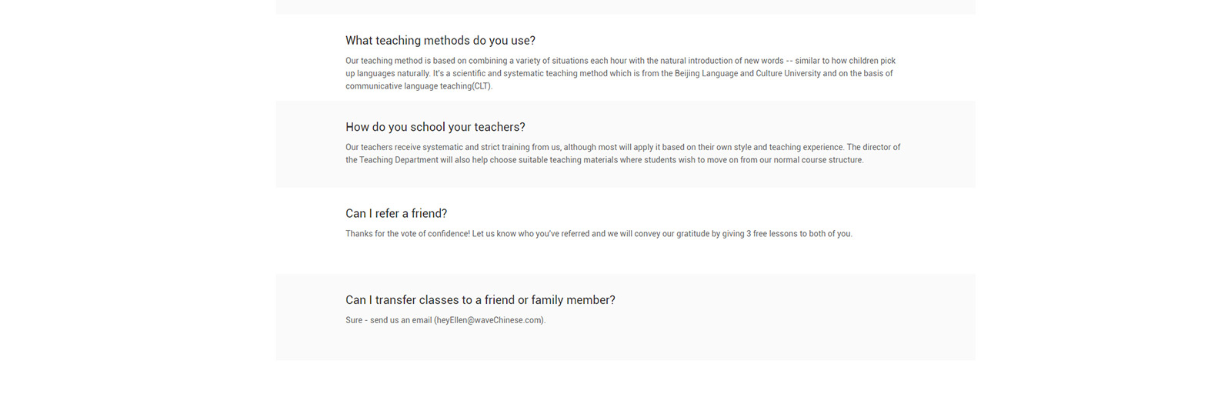Screen dimensions: 1231x394
Task: Click the 'communicative language teaching(CLT)' phrase
Action: 418,86
